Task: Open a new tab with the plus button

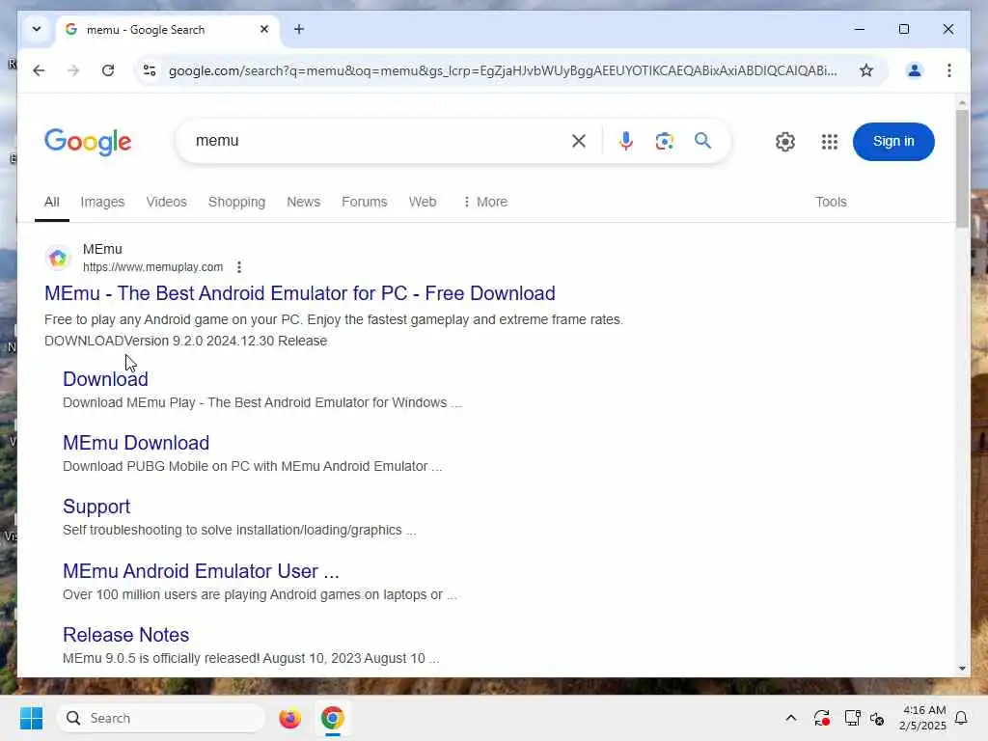Action: tap(299, 29)
